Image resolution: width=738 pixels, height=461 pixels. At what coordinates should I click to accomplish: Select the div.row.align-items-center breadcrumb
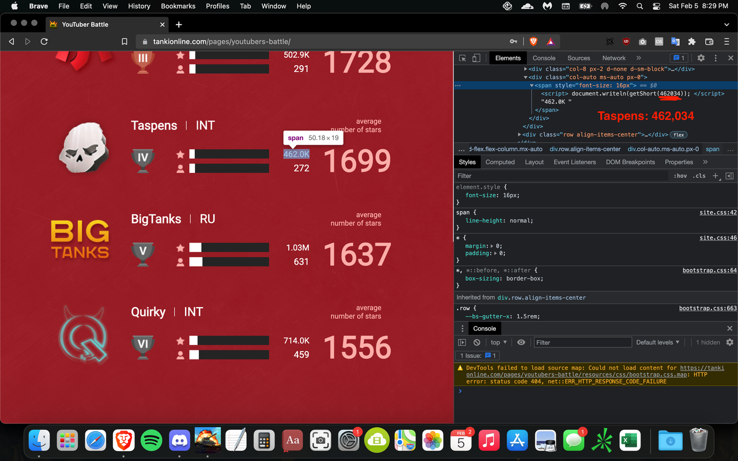click(x=585, y=149)
